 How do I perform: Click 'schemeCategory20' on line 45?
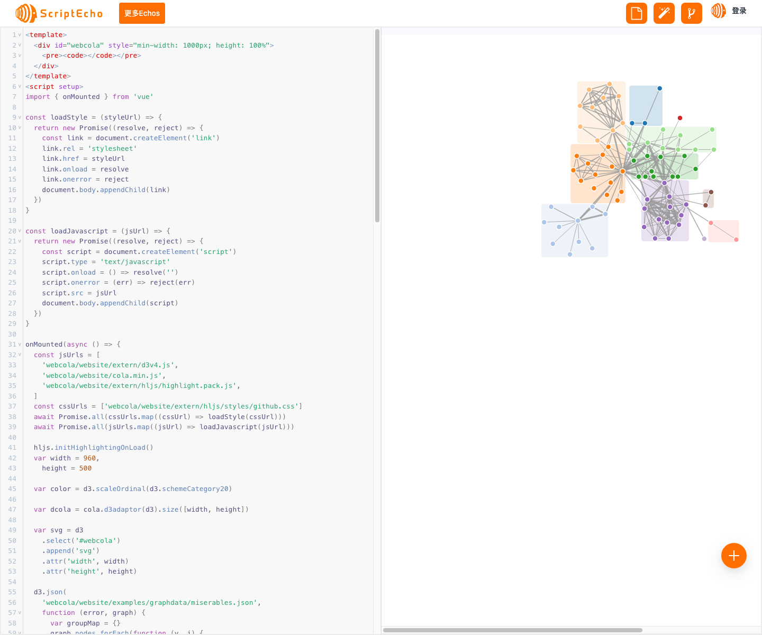tap(195, 489)
